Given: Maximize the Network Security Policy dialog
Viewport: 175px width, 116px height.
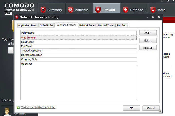Looking at the screenshot, I should 153,17.
